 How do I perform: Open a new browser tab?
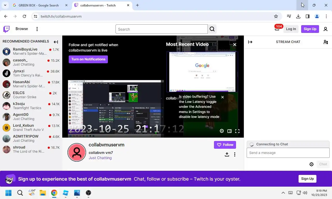click(137, 5)
